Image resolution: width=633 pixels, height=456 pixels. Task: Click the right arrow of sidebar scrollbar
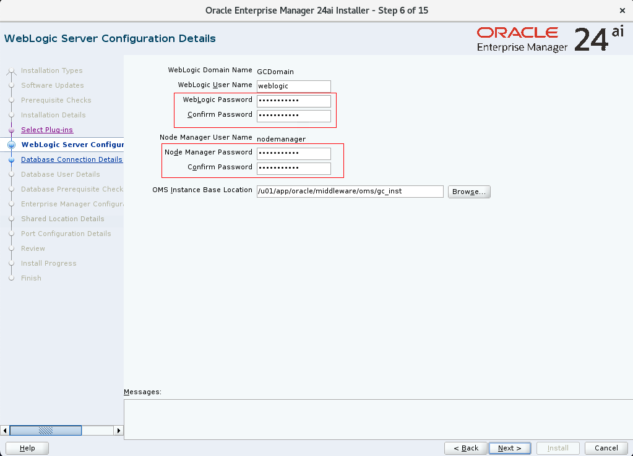(x=119, y=431)
